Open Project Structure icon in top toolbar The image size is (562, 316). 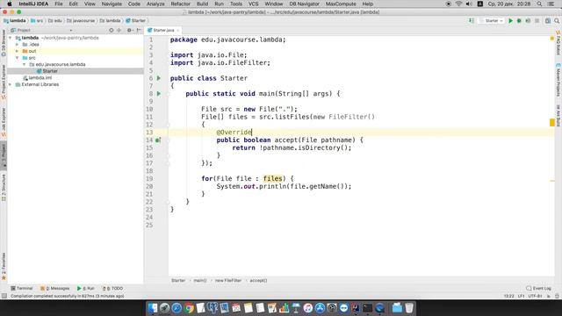point(548,21)
